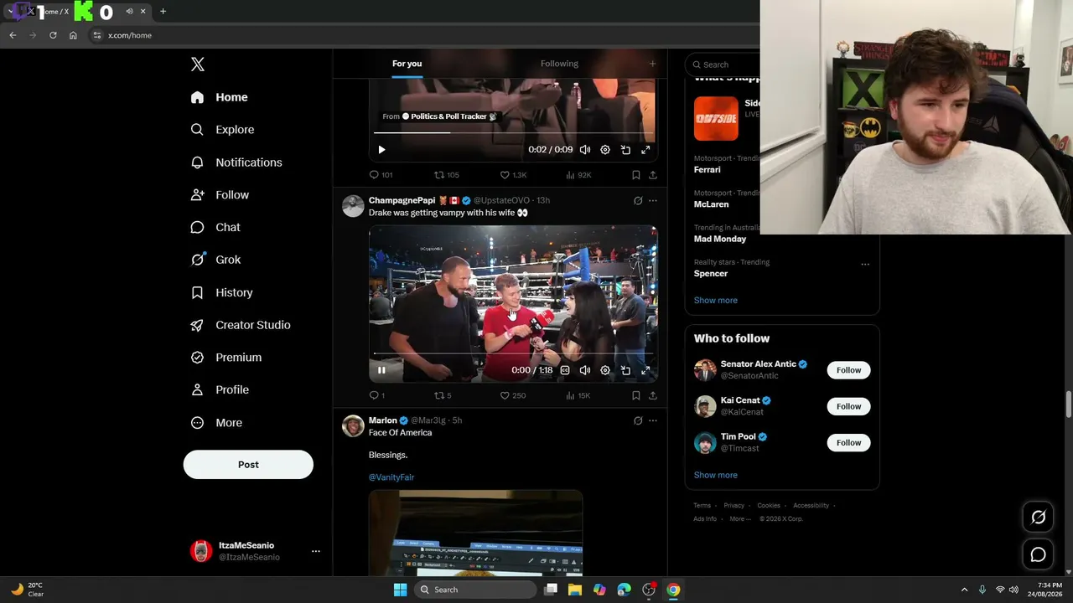This screenshot has width=1073, height=603.
Task: Open the ItzaMeSeanio account menu dots
Action: click(x=316, y=551)
